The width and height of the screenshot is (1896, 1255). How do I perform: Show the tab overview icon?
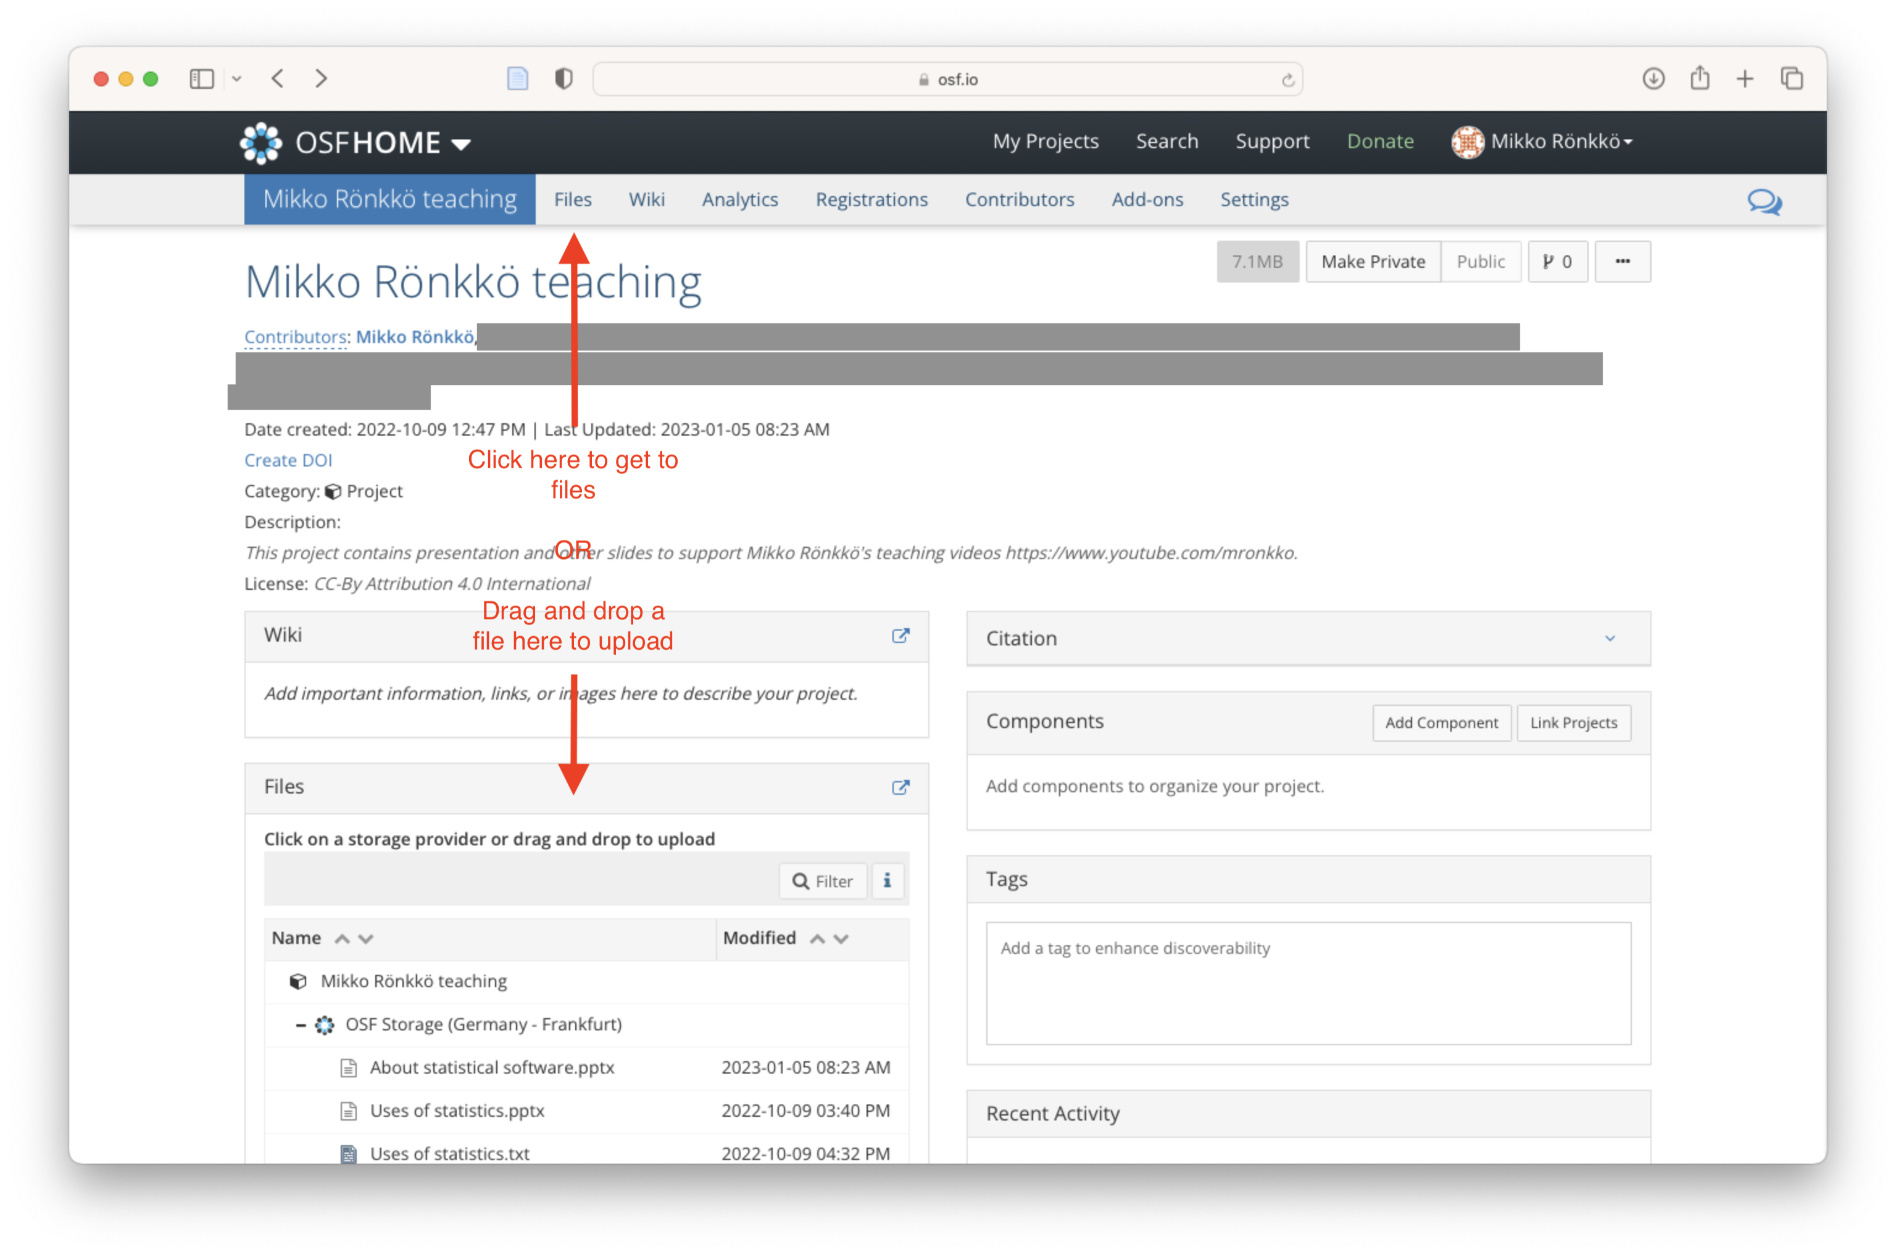point(1792,78)
